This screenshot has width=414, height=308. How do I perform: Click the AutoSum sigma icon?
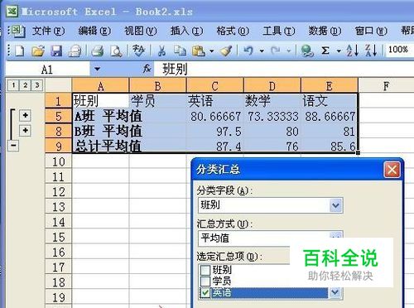(325, 51)
